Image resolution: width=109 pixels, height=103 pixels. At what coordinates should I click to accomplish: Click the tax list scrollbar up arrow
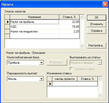(82, 17)
